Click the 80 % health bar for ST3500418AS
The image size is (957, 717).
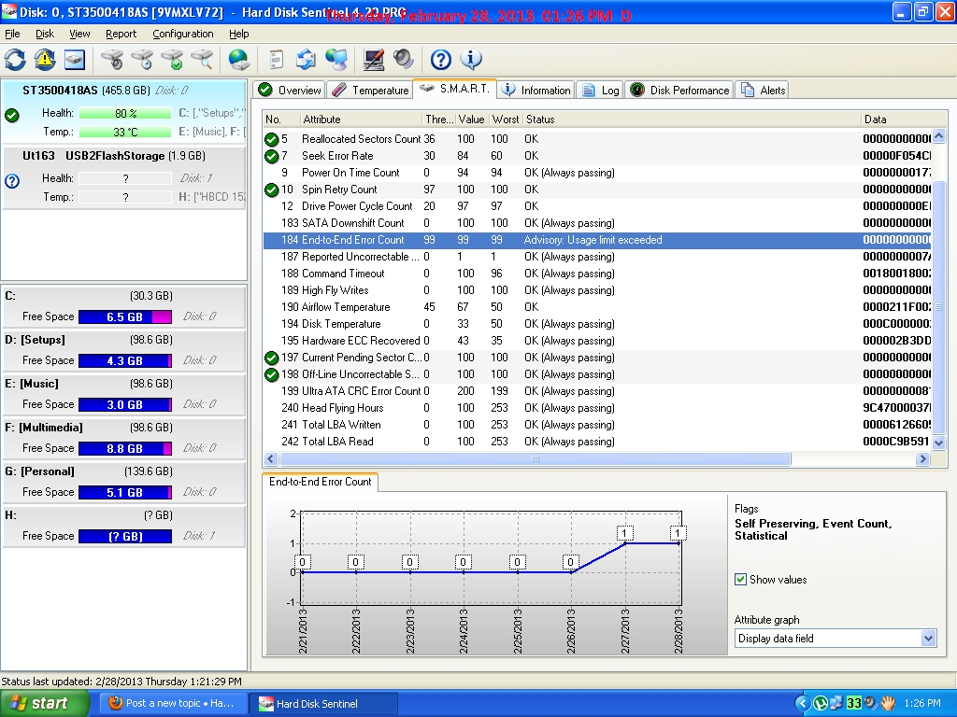tap(125, 113)
